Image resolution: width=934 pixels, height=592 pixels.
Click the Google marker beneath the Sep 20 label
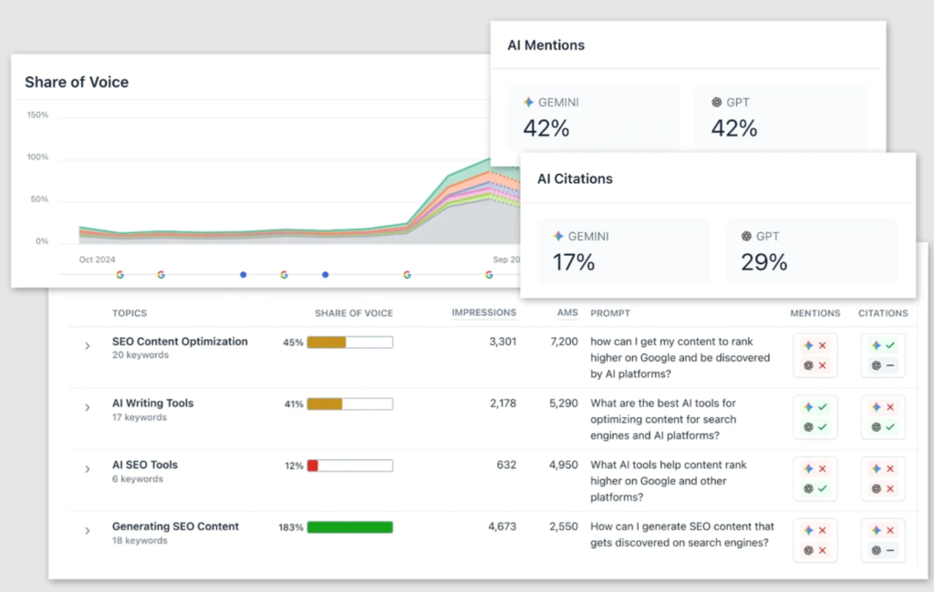coord(489,275)
